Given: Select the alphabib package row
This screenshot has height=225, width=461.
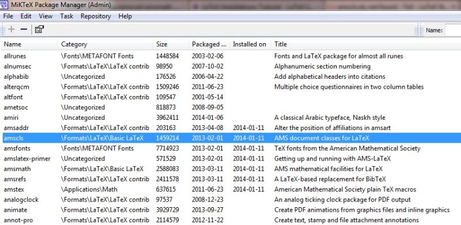Looking at the screenshot, I should 232,77.
